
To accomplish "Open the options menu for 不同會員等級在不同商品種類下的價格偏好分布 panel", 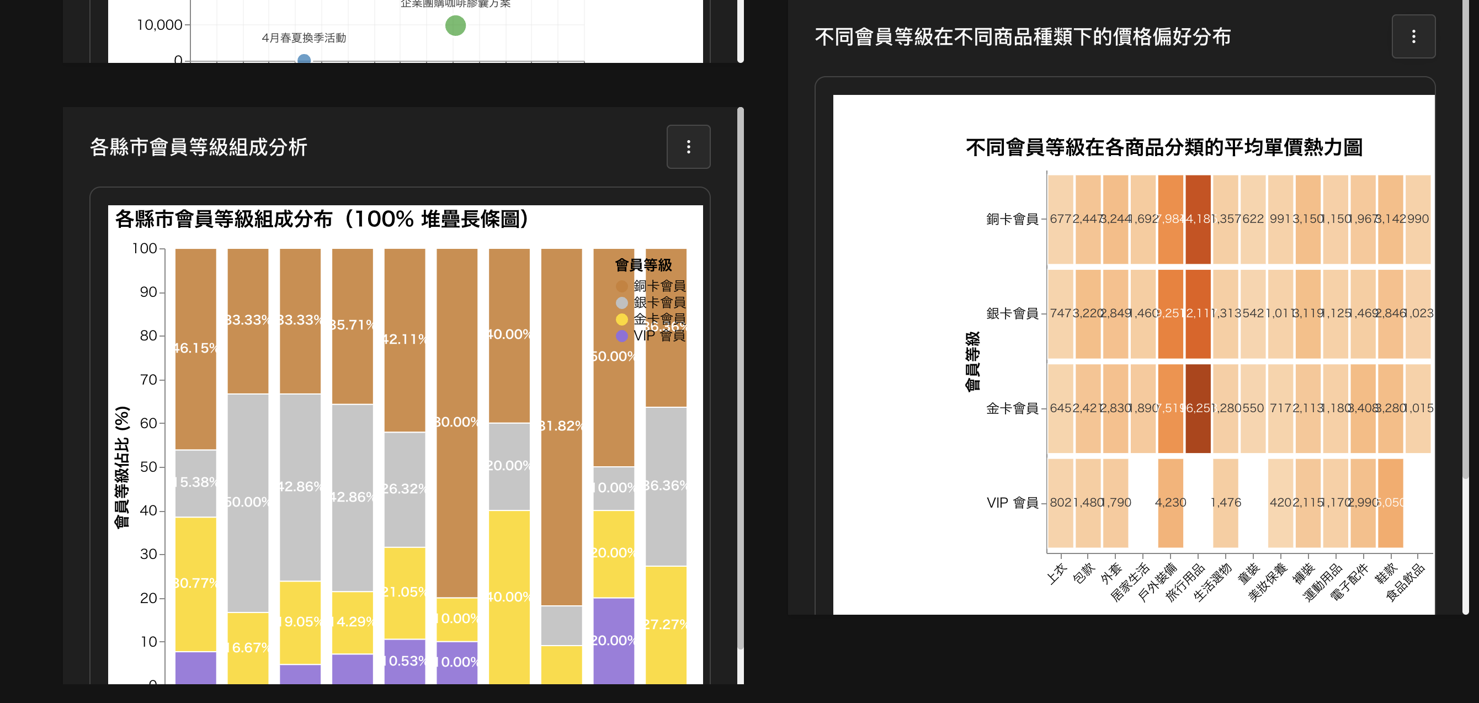I will pos(1413,37).
